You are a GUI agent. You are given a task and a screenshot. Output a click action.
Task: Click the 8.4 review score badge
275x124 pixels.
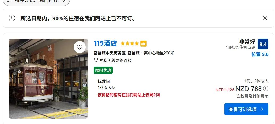263,44
